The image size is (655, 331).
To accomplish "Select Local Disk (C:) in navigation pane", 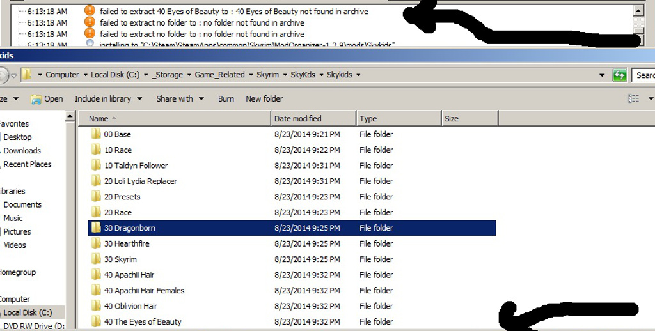I will pos(28,312).
